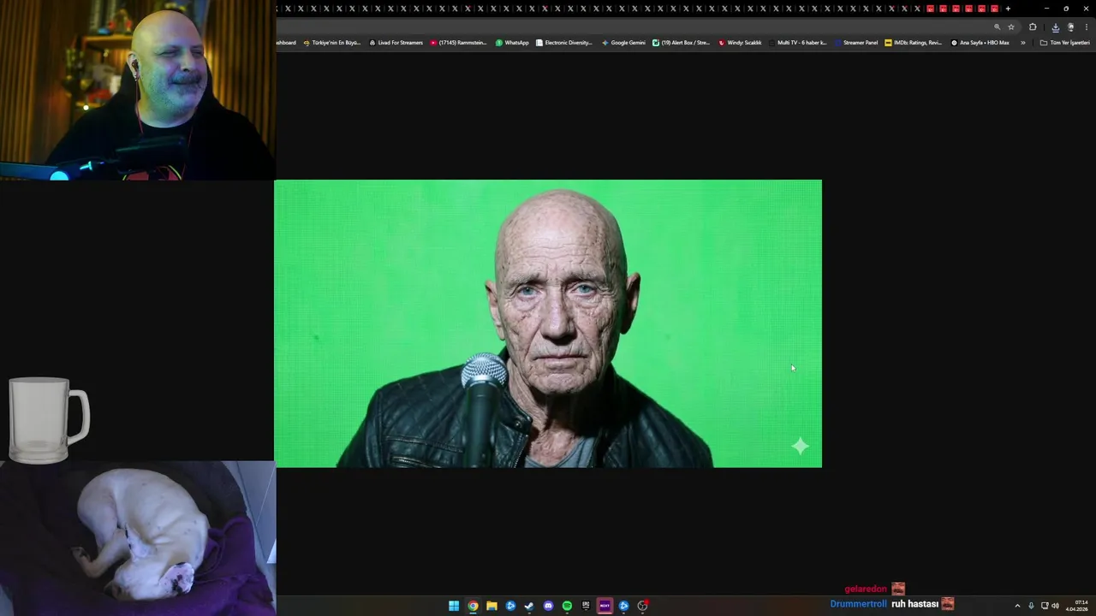Open Epic Games launcher in taskbar

tap(586, 606)
